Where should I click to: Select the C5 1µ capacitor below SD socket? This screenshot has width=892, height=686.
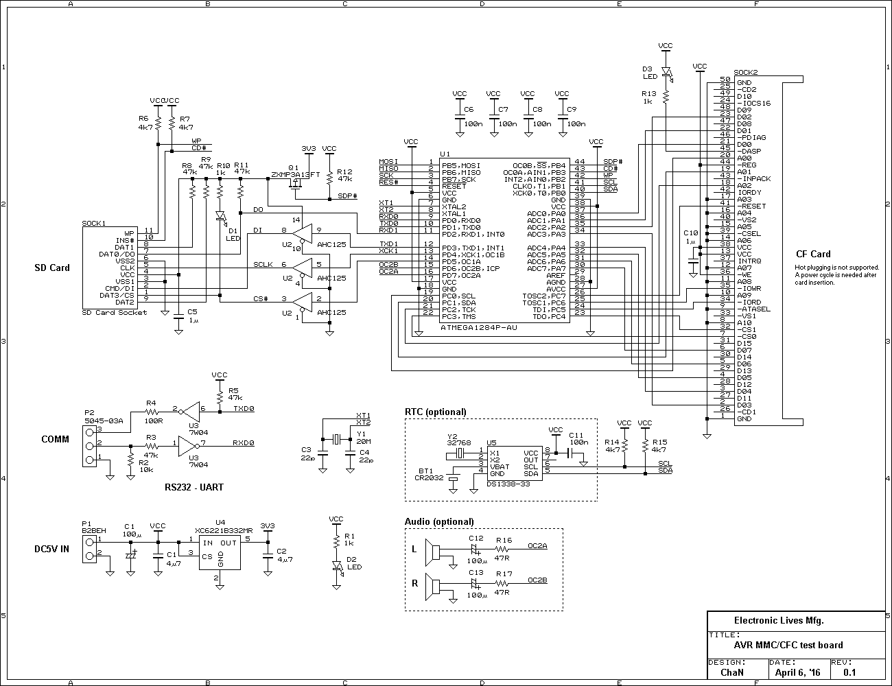coord(178,316)
